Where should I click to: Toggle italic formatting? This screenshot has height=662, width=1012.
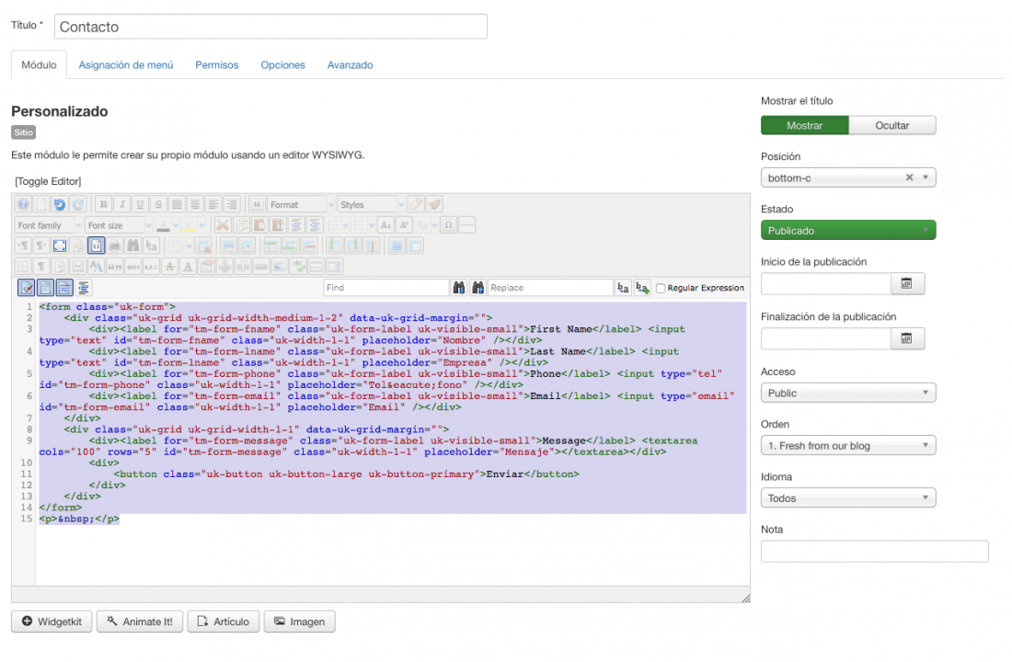(122, 204)
